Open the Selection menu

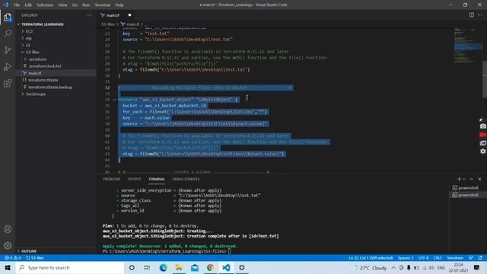pos(45,5)
